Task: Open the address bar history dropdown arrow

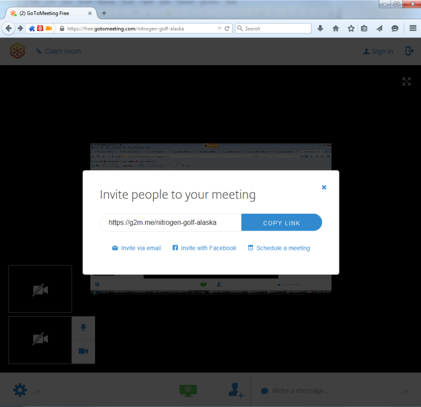Action: pyautogui.click(x=220, y=29)
